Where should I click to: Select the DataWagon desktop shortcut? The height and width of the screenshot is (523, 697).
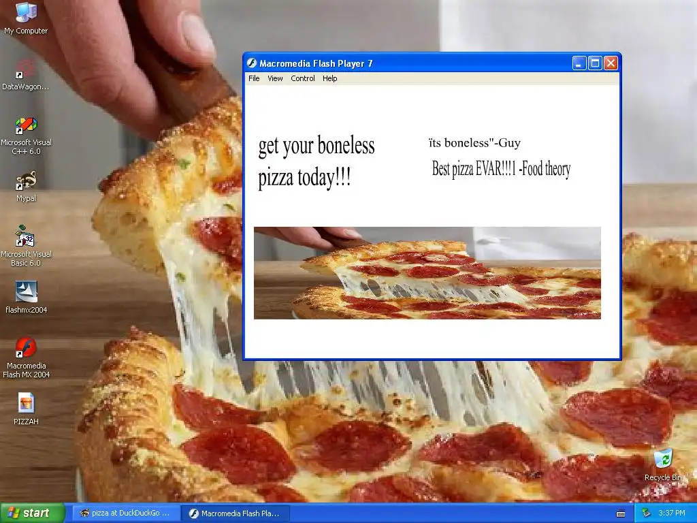pos(26,74)
